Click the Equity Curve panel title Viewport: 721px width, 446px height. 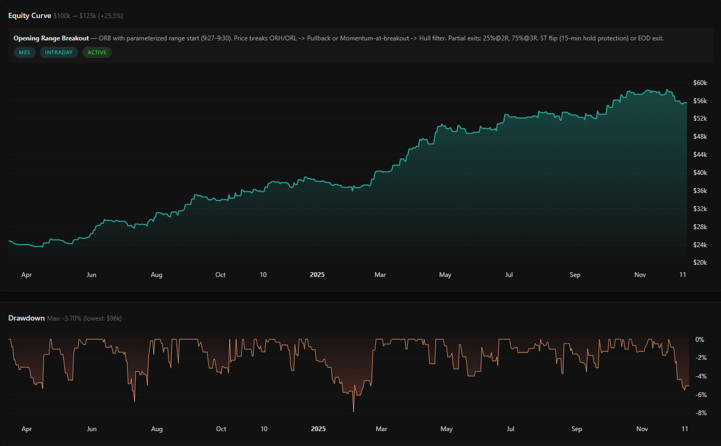(29, 15)
